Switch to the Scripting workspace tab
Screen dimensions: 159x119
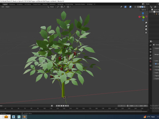90,4
